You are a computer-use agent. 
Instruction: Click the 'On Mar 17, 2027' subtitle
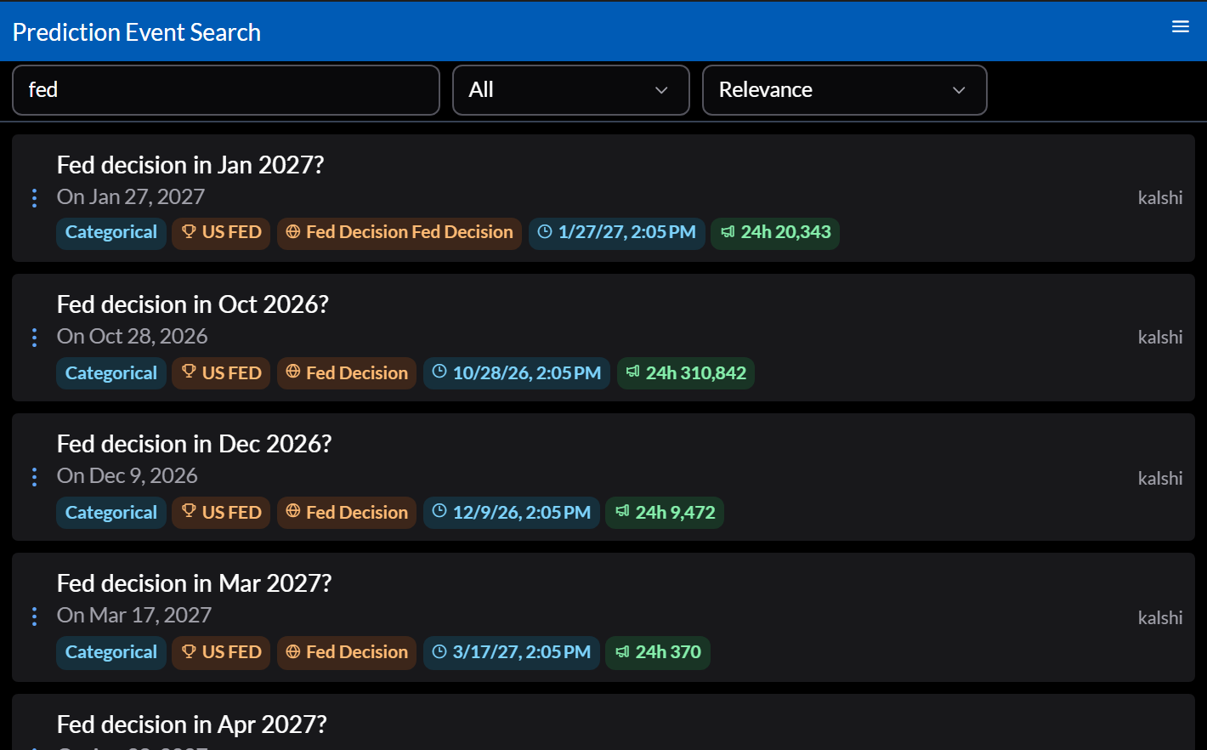pos(134,616)
